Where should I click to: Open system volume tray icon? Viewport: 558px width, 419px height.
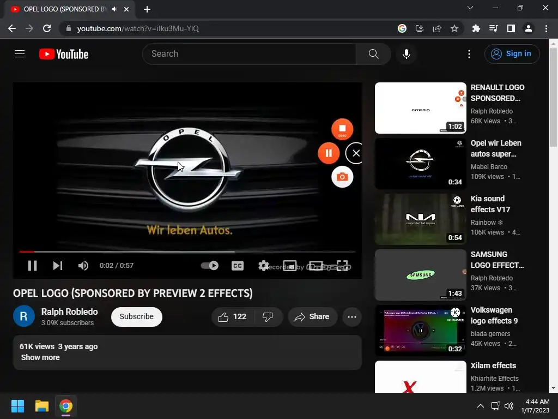tap(509, 406)
